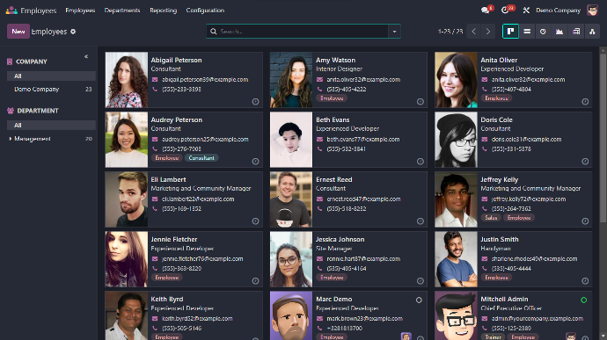The width and height of the screenshot is (607, 340).
Task: Open Demo Company switcher in top bar
Action: point(559,11)
